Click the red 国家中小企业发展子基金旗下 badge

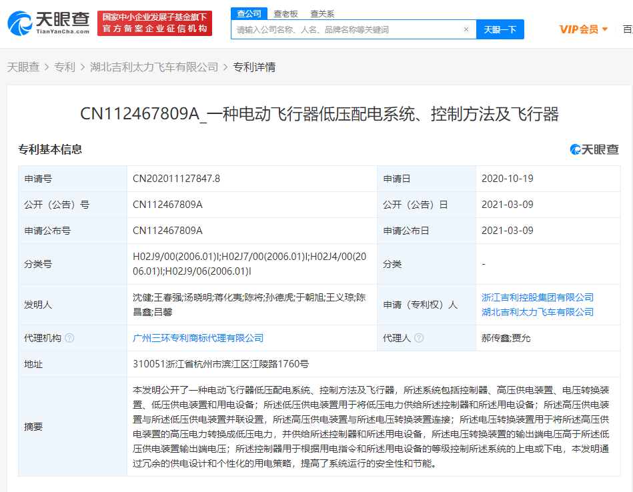pos(155,22)
